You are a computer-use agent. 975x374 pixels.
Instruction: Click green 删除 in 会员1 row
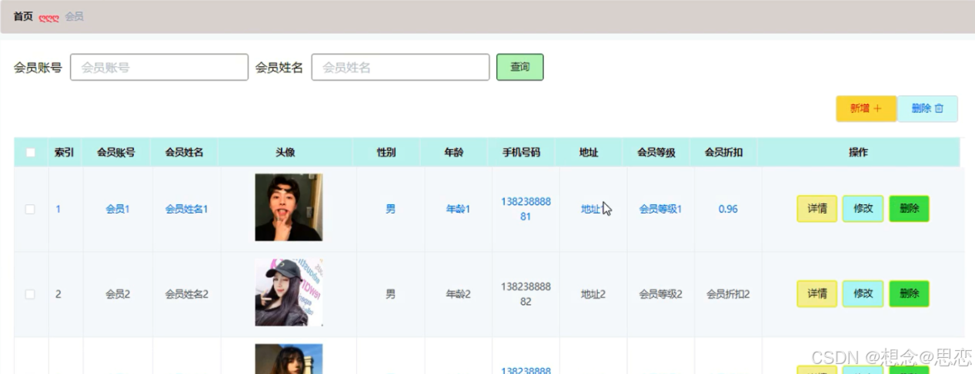point(909,209)
